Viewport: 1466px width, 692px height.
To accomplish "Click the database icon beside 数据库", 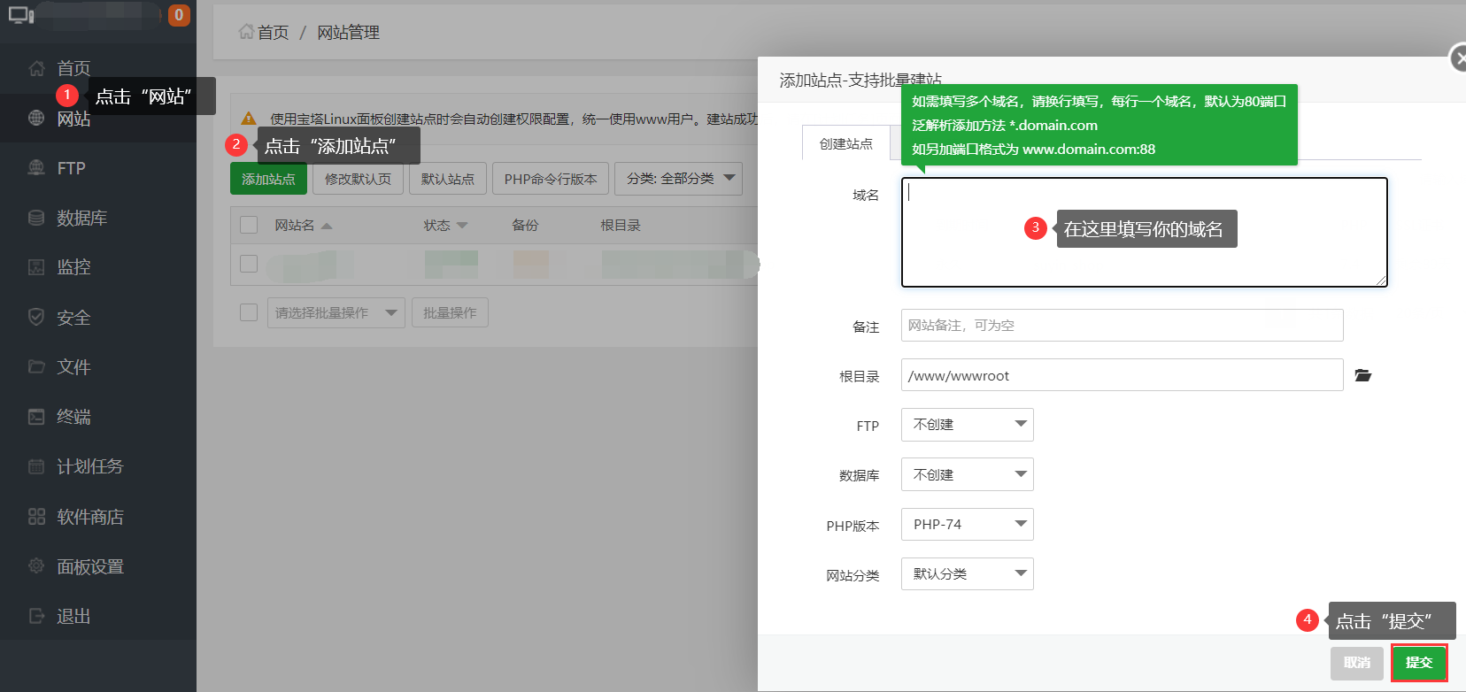I will [x=36, y=218].
